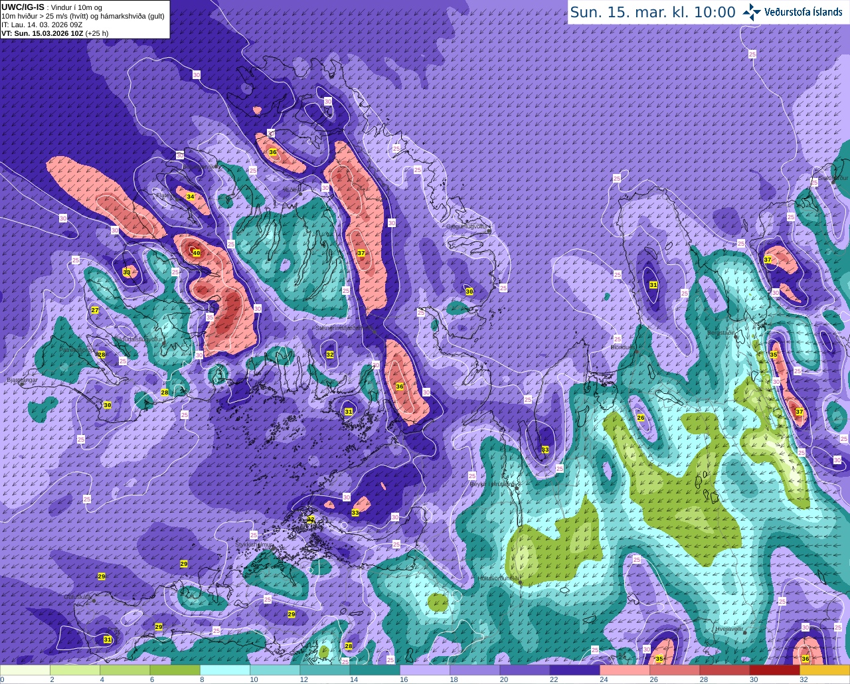Click the Steingrímsfjarðarheiði station label

[345, 328]
